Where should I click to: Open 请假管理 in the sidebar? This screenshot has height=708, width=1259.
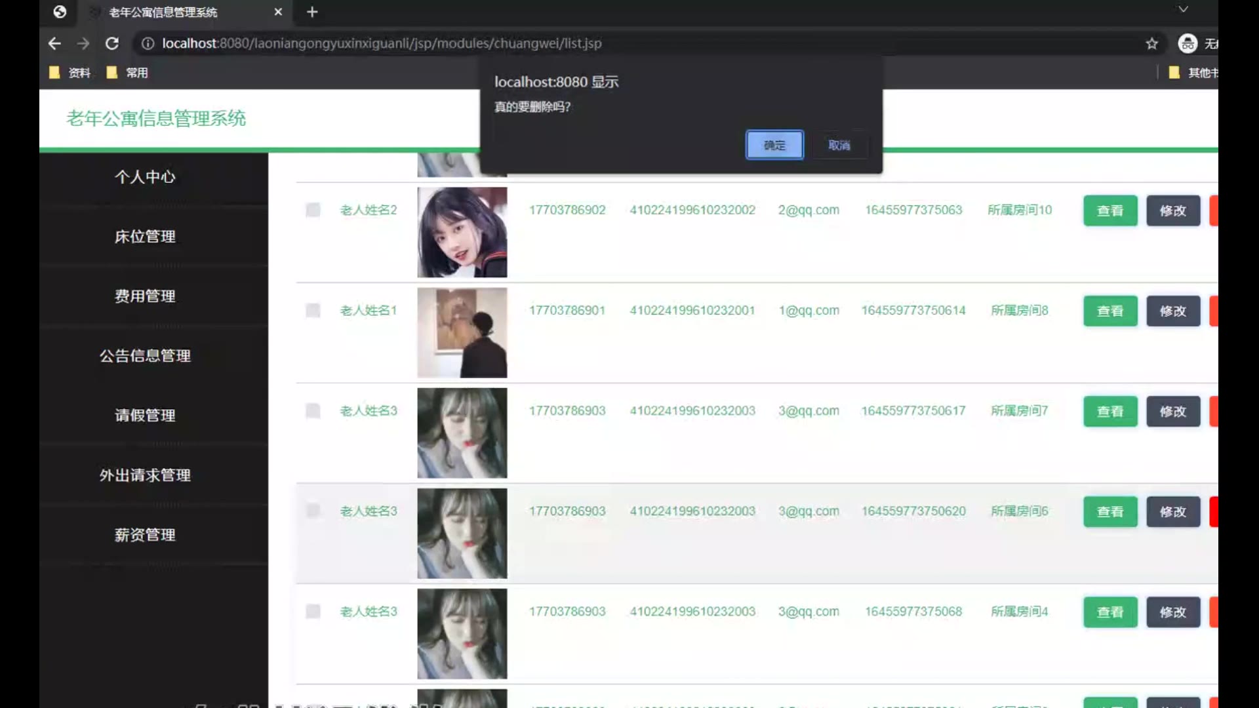(x=145, y=416)
